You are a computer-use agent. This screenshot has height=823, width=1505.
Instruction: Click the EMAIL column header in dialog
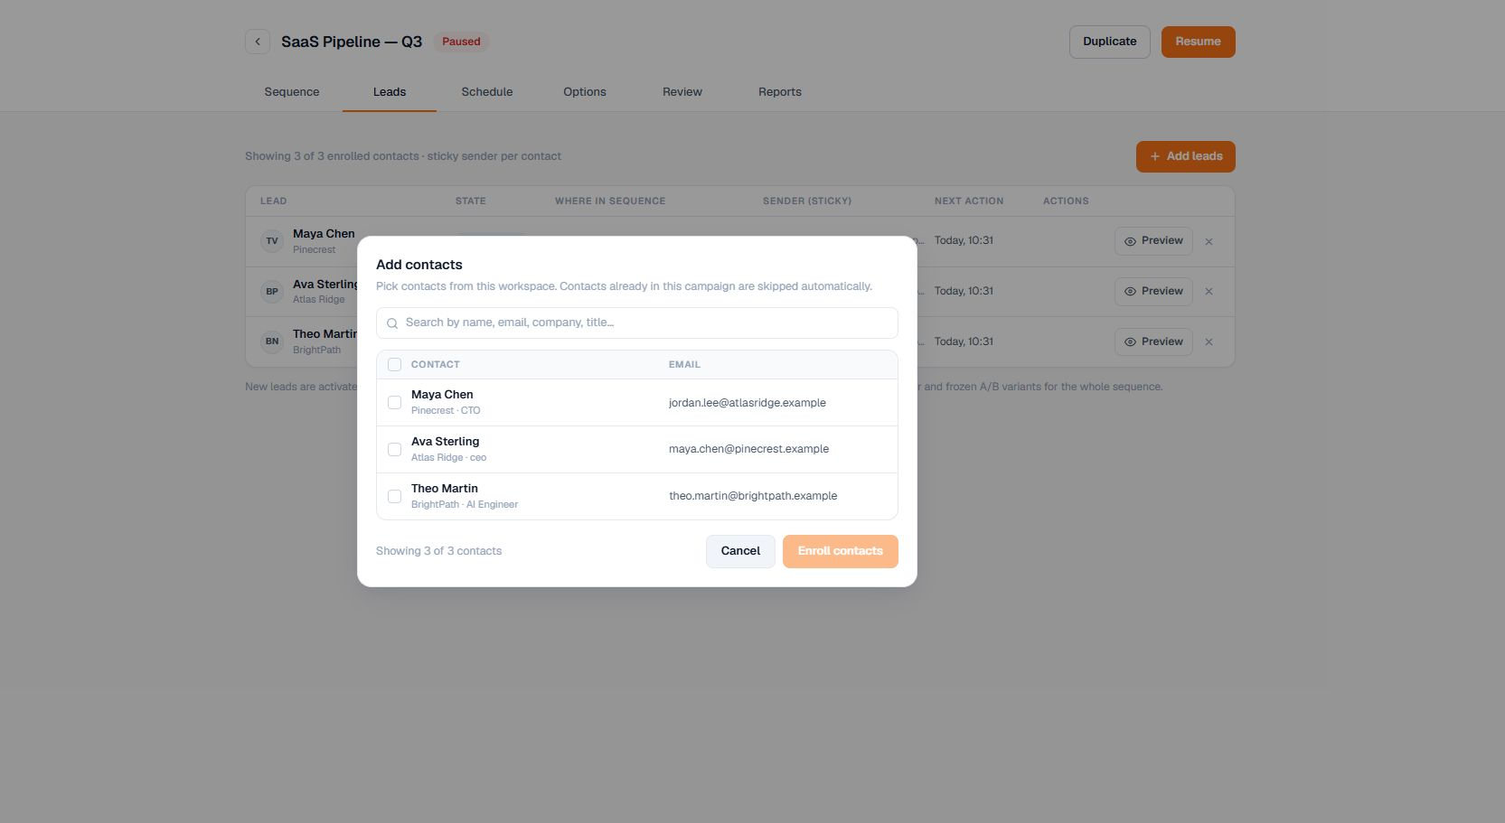coord(684,365)
